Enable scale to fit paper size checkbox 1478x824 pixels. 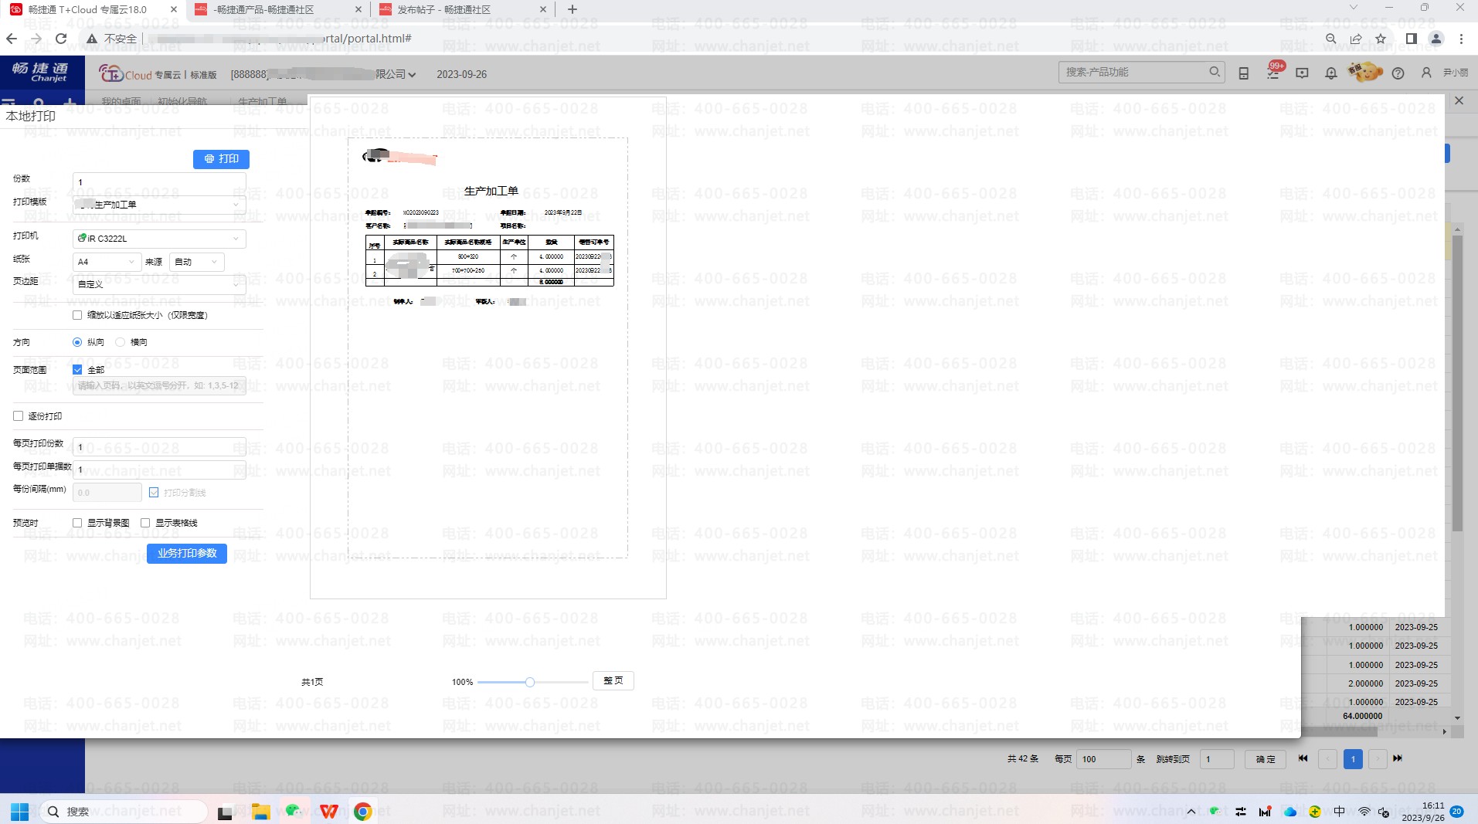[77, 315]
